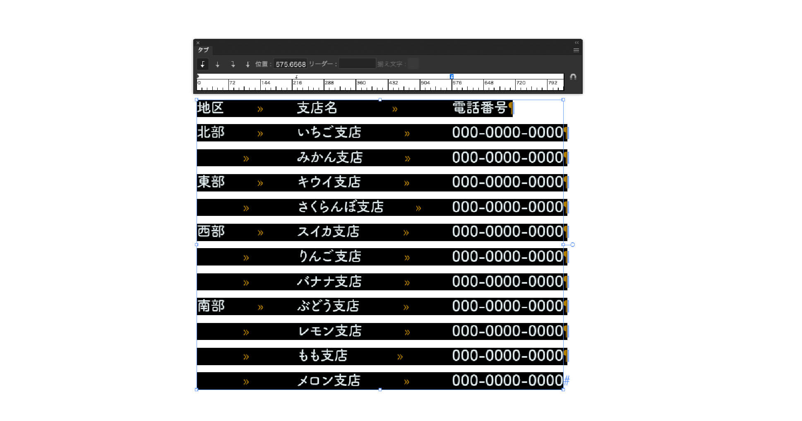Click the header text 支店名
Screen dimensions: 802x421
[x=317, y=108]
